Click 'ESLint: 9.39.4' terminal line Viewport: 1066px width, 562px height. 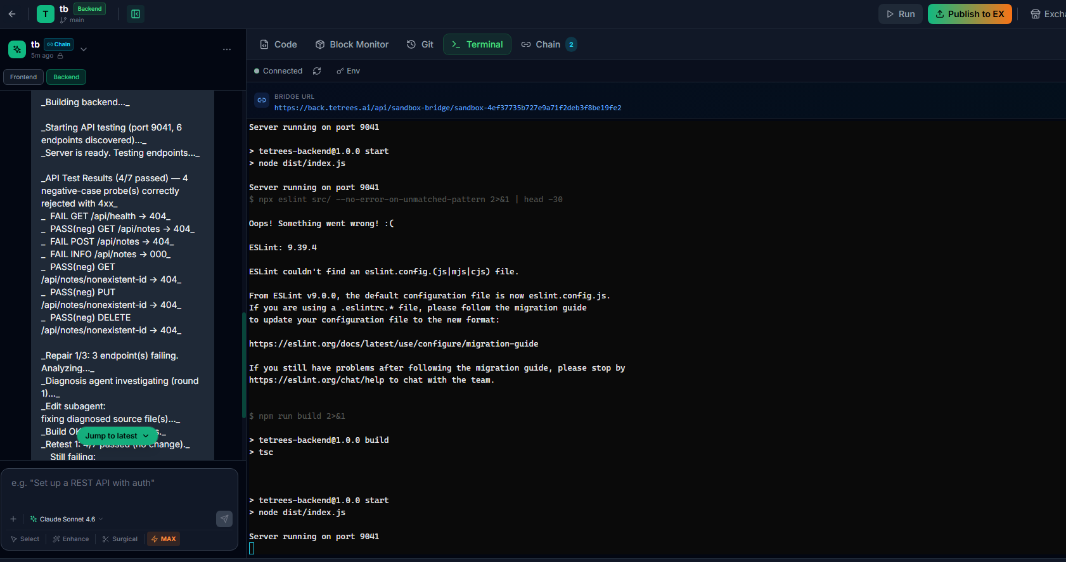coord(283,248)
